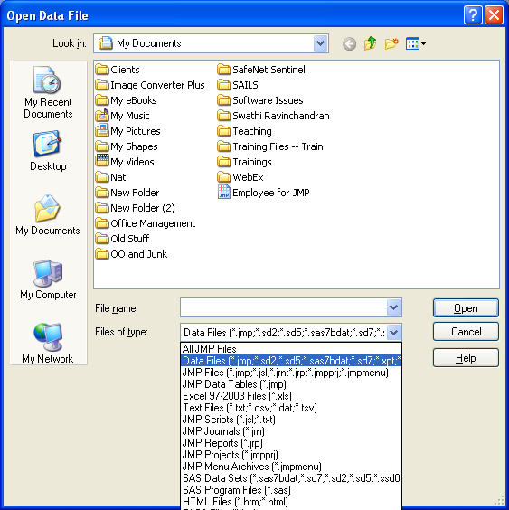Create a new folder icon

tap(391, 43)
